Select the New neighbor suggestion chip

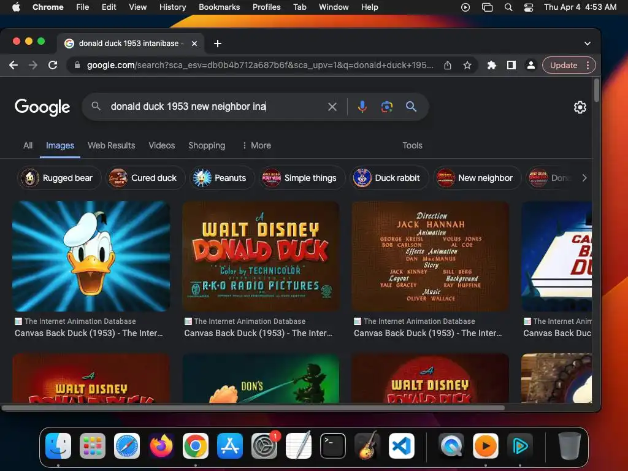pyautogui.click(x=477, y=178)
